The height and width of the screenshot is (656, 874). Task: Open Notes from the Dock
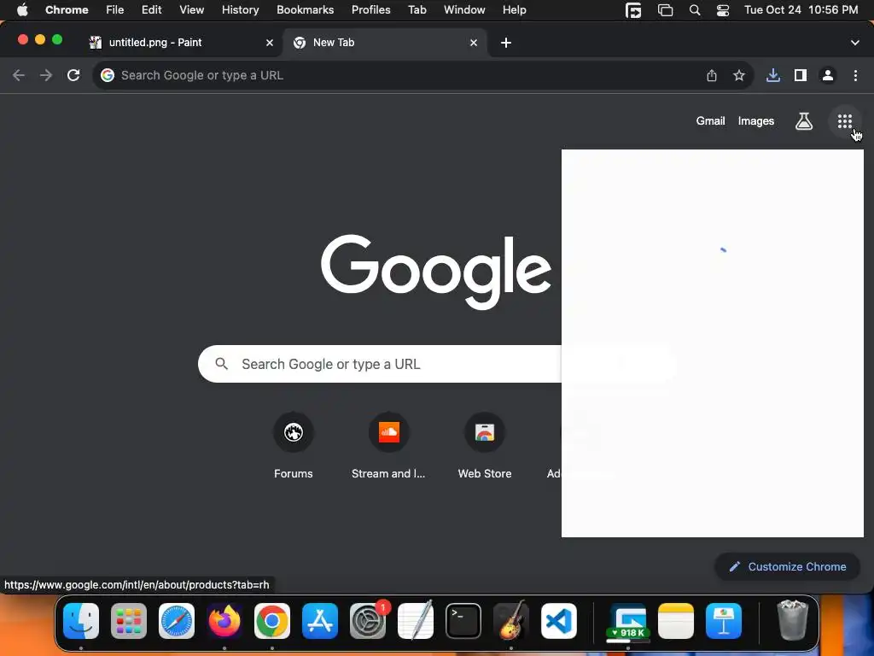[x=676, y=621]
